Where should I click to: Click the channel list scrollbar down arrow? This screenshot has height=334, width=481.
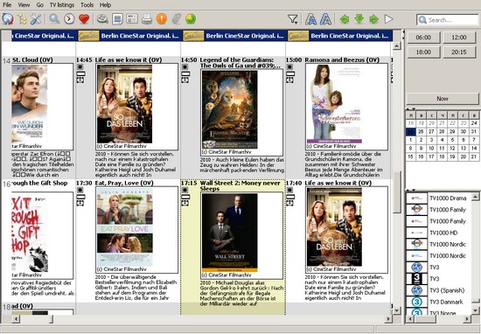pos(475,310)
